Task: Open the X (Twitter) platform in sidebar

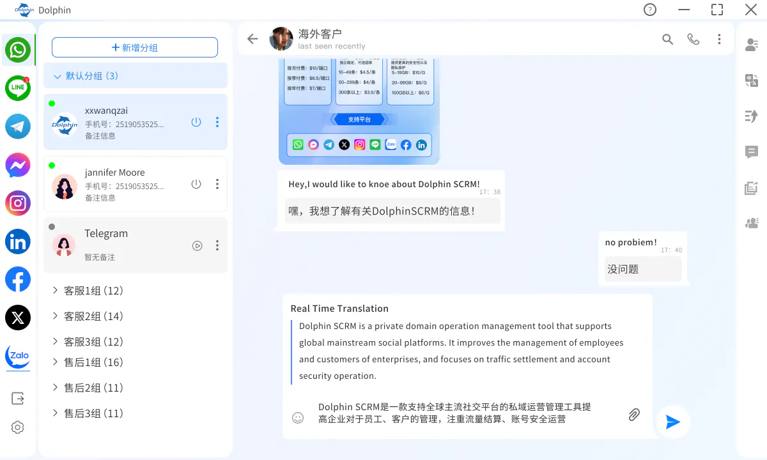Action: point(18,318)
